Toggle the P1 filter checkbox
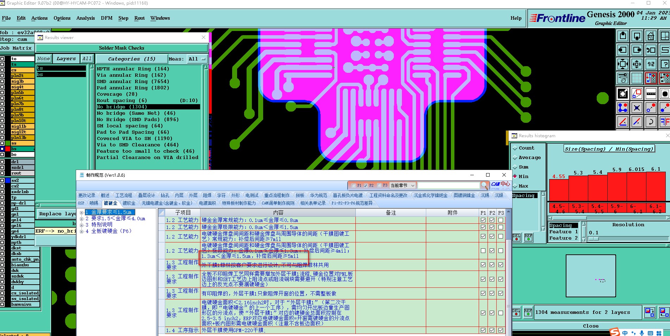The image size is (670, 336). pyautogui.click(x=354, y=185)
